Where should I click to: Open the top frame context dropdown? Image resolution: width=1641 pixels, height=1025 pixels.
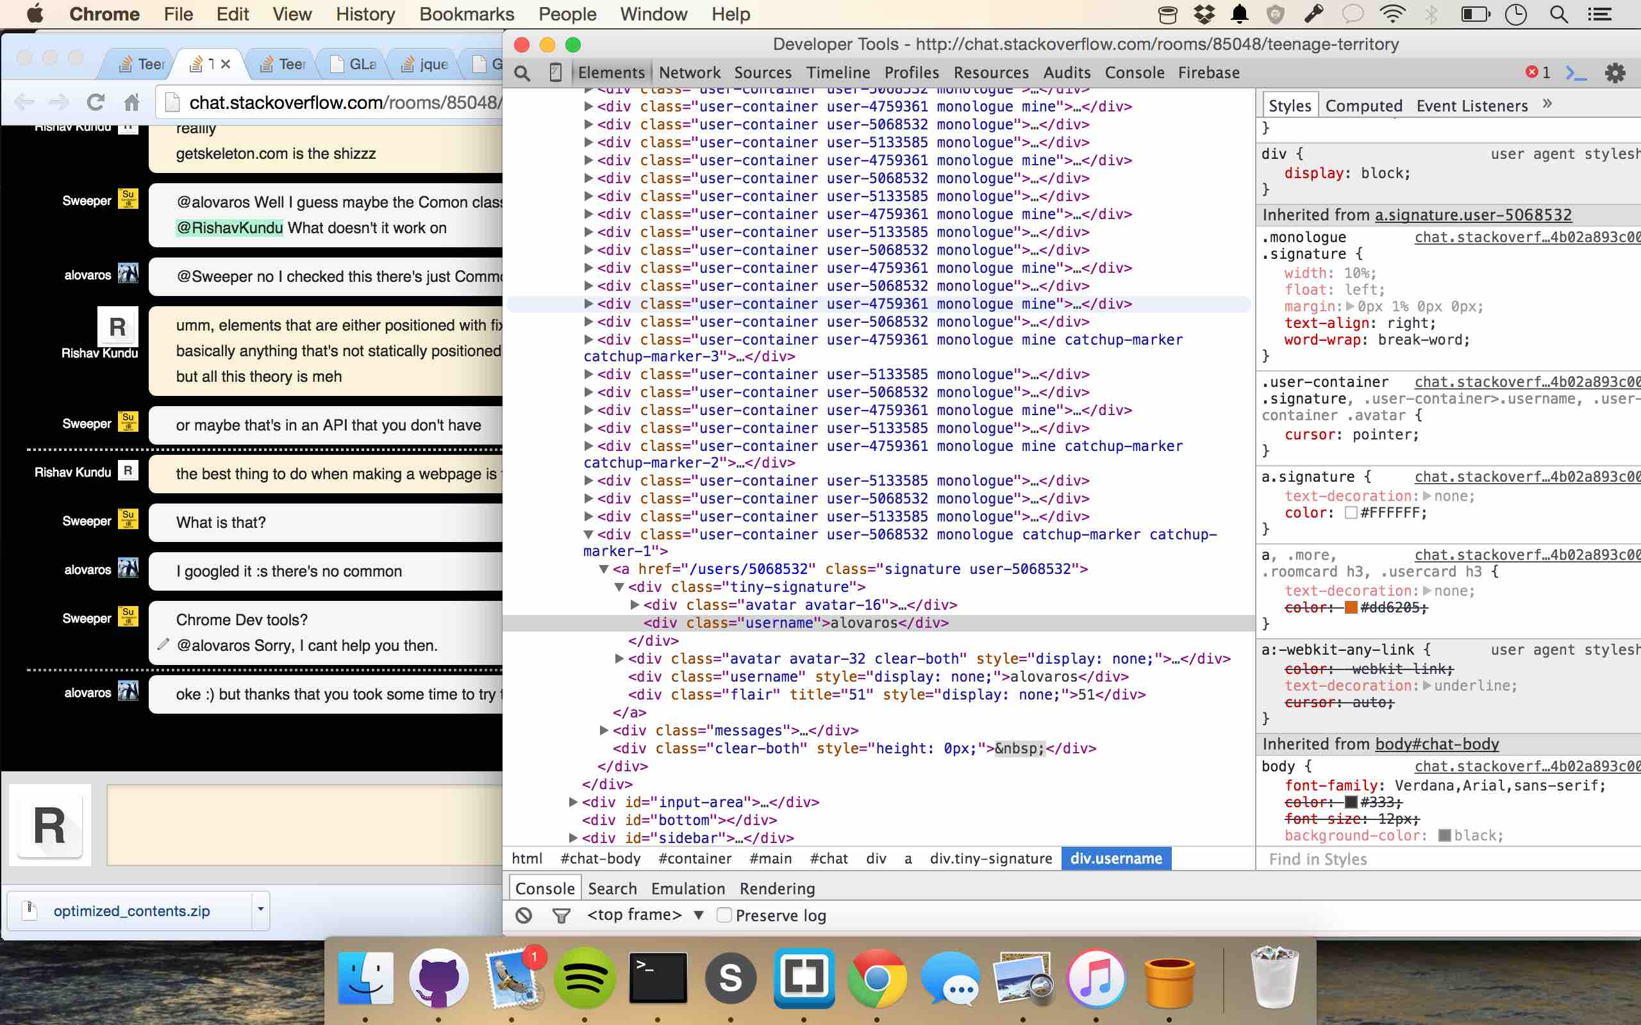click(645, 915)
